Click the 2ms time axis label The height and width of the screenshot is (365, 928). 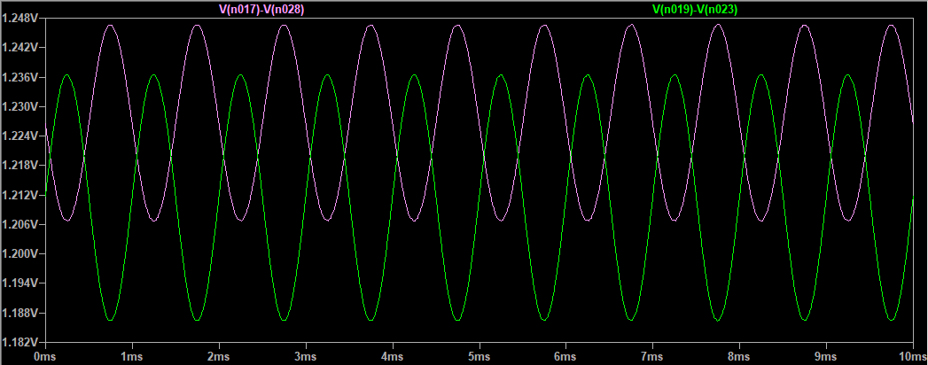coord(219,357)
